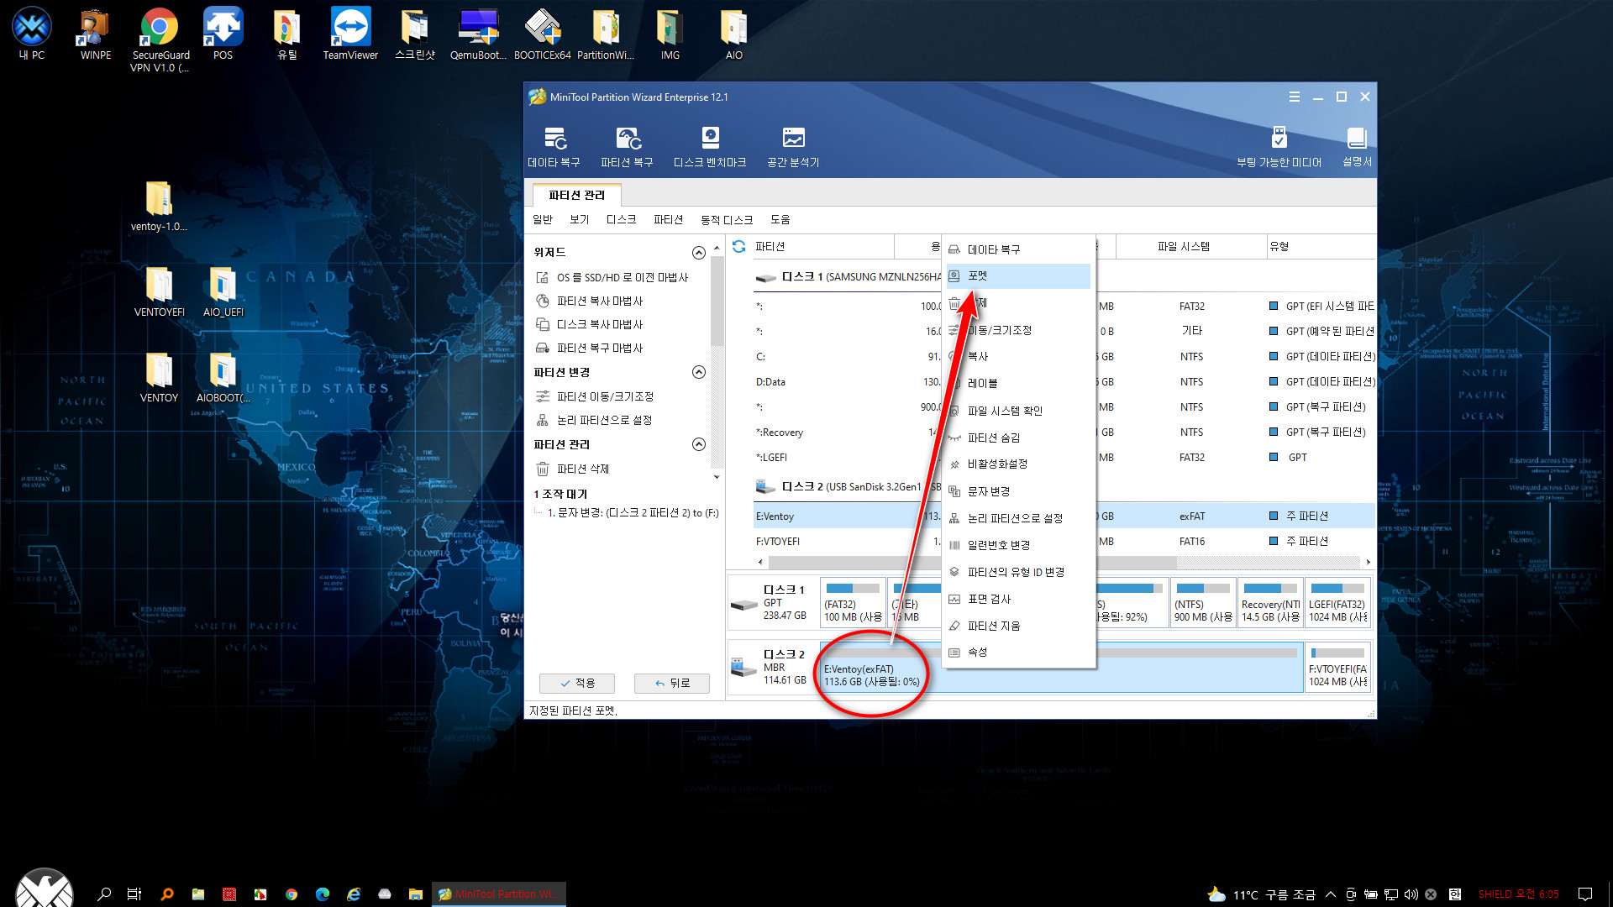Select 파티션의 유형 ID 변경
Viewport: 1613px width, 907px height.
(x=1018, y=572)
